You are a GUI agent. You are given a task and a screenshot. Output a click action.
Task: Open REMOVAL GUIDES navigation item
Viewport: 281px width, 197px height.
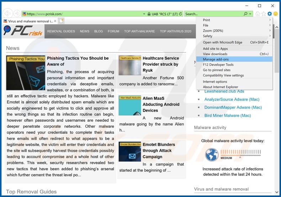click(61, 31)
